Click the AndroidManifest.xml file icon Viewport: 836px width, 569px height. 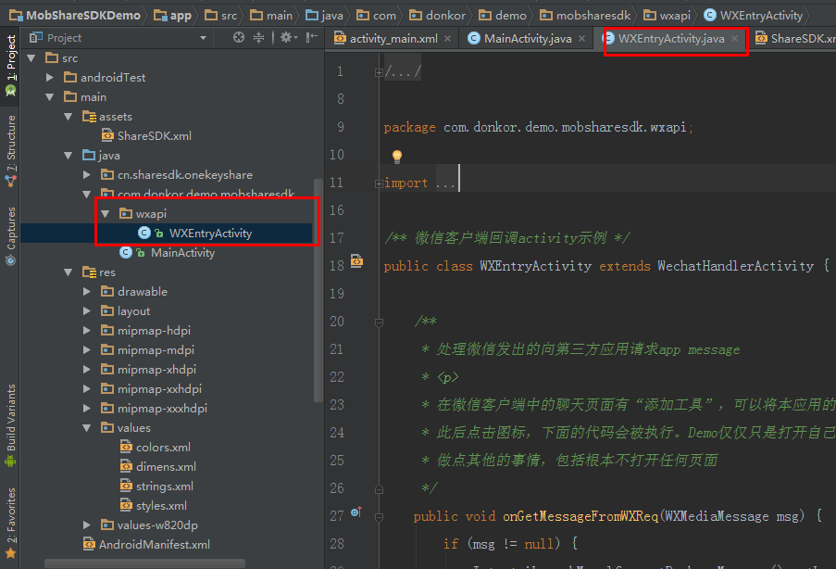pyautogui.click(x=90, y=544)
